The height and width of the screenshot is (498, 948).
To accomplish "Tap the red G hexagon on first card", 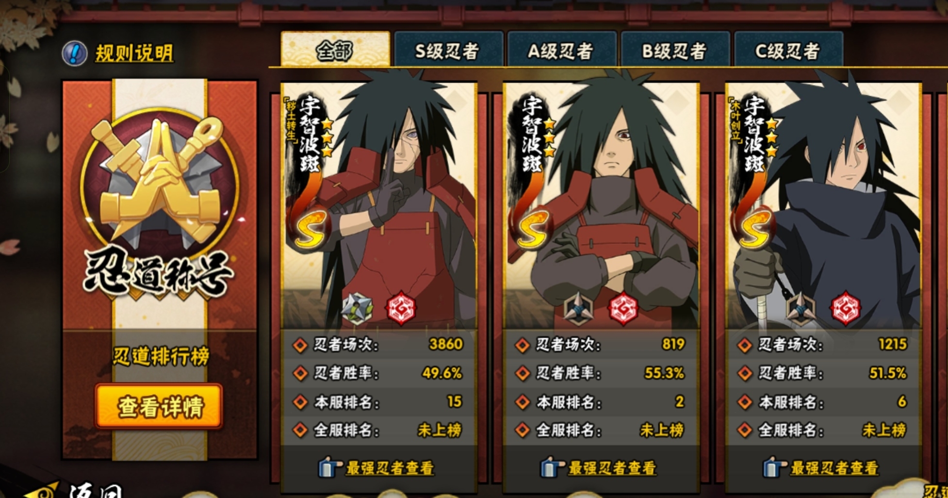I will 401,308.
